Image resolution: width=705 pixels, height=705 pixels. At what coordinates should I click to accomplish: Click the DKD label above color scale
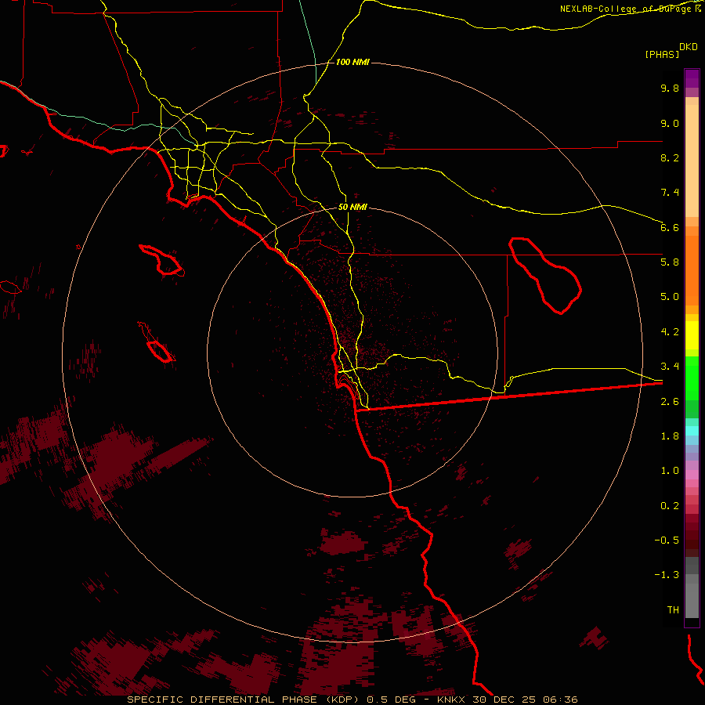689,46
